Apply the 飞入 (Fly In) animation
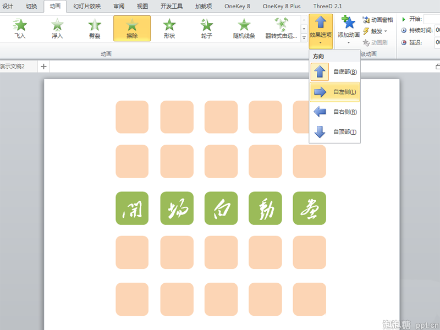Image resolution: width=440 pixels, height=330 pixels. 20,28
